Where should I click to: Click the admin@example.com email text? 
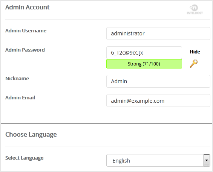pos(138,101)
